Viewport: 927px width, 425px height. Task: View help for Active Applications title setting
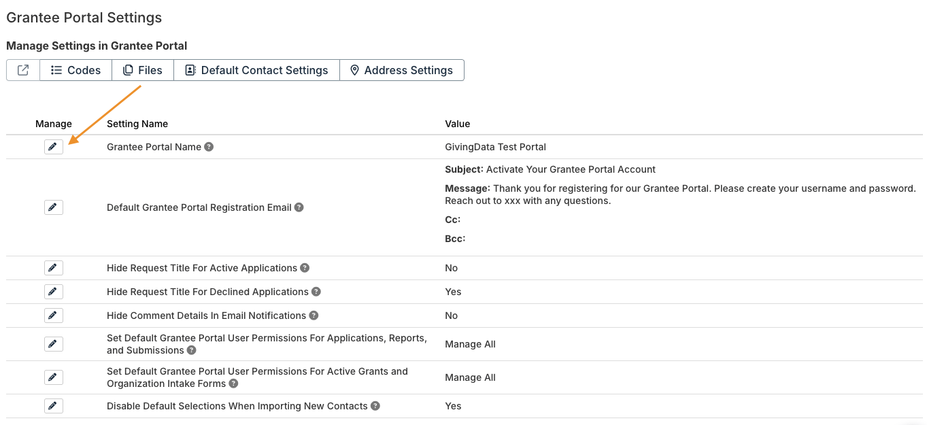coord(305,268)
